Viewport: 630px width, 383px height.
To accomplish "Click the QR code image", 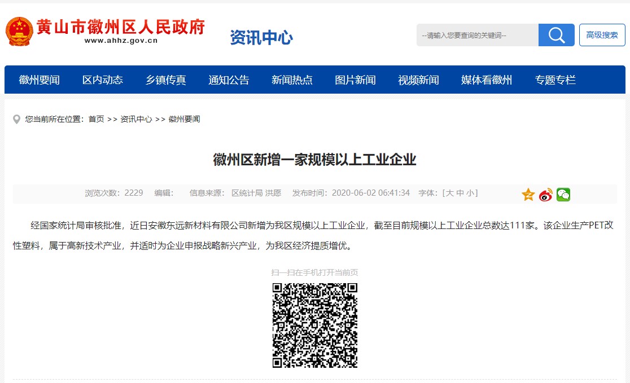I will 314,325.
